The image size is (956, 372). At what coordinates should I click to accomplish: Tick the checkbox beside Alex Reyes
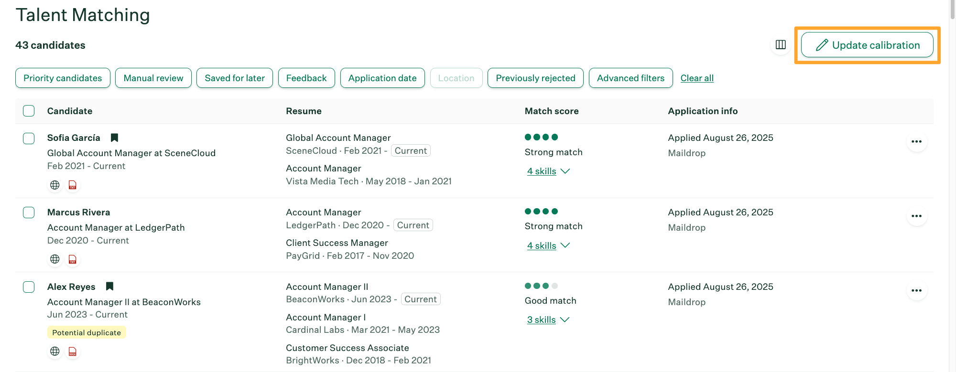click(29, 287)
